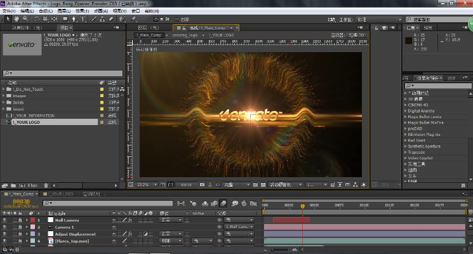Viewport: 473px width, 254px height.
Task: Toggle visibility of Flares_top.mov layer
Action: [4, 241]
